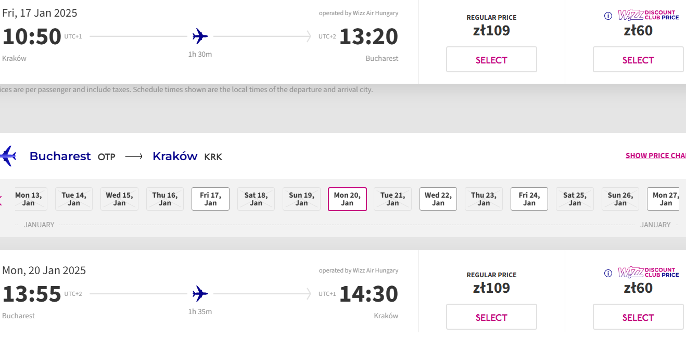686x337 pixels.
Task: Select regular price zł109 for 10:50 flight
Action: coord(491,59)
